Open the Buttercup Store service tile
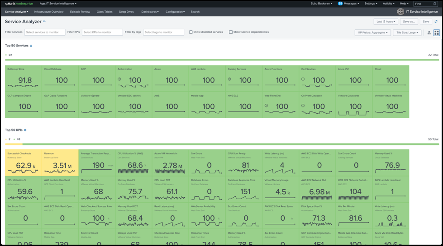Image resolution: width=443 pixels, height=246 pixels. coord(23,79)
